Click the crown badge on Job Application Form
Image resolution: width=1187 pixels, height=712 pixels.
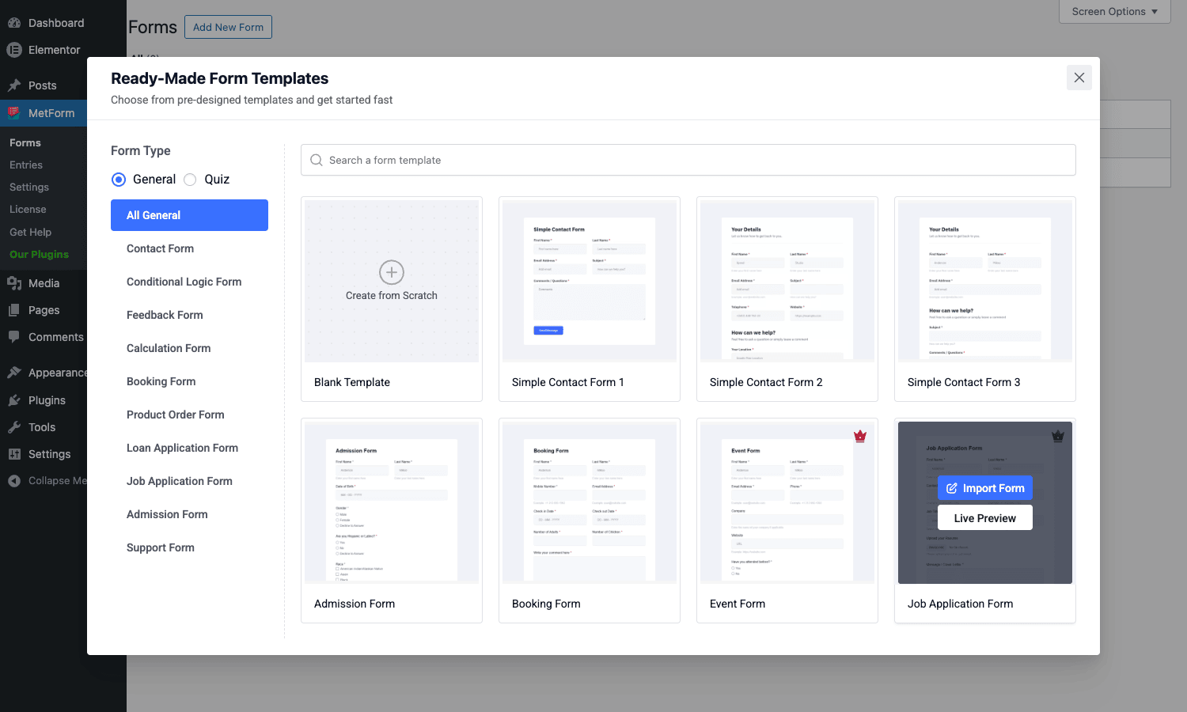coord(1058,436)
